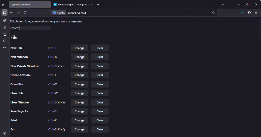Viewport: 261px width, 137px height.
Task: Open the downloads panel
Action: pyautogui.click(x=242, y=13)
